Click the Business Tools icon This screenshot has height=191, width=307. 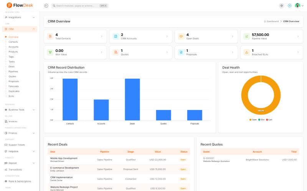pos(6,110)
